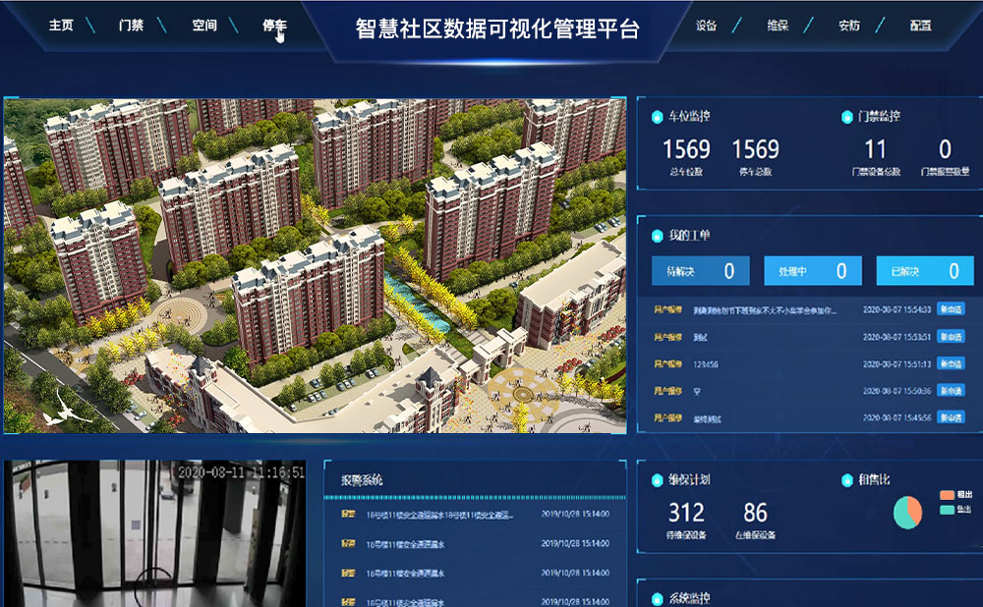This screenshot has height=607, width=983.
Task: Select the 门禁 navigation item
Action: point(131,26)
